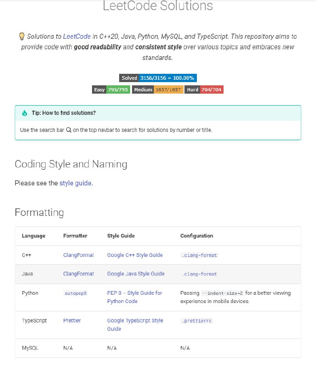Click the fire icon in the Tip box

tap(24, 113)
